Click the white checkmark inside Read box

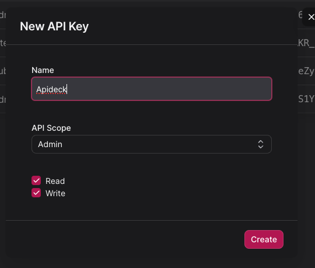point(36,180)
